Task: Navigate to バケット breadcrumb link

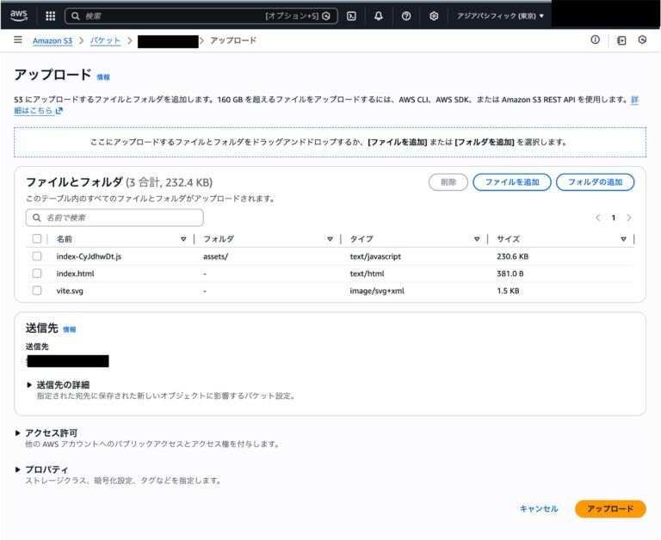Action: pyautogui.click(x=105, y=40)
